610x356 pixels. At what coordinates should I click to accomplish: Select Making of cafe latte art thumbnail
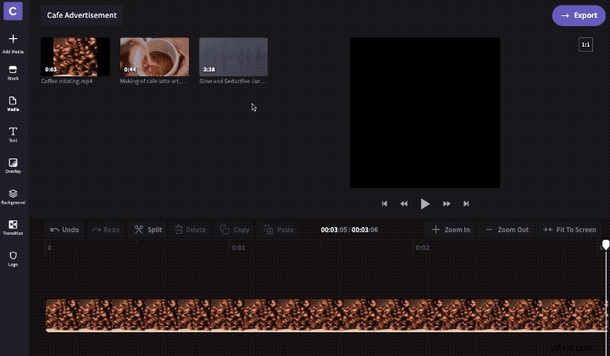[154, 57]
